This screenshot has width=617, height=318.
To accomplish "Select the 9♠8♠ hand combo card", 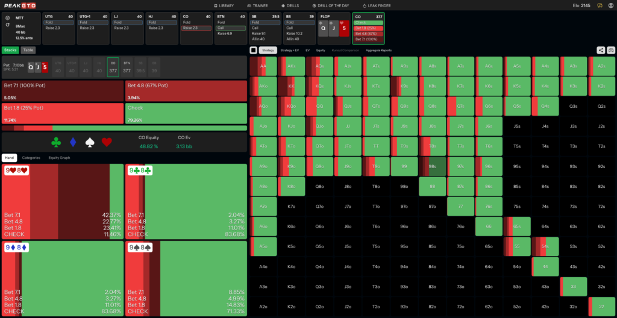I will (x=186, y=278).
